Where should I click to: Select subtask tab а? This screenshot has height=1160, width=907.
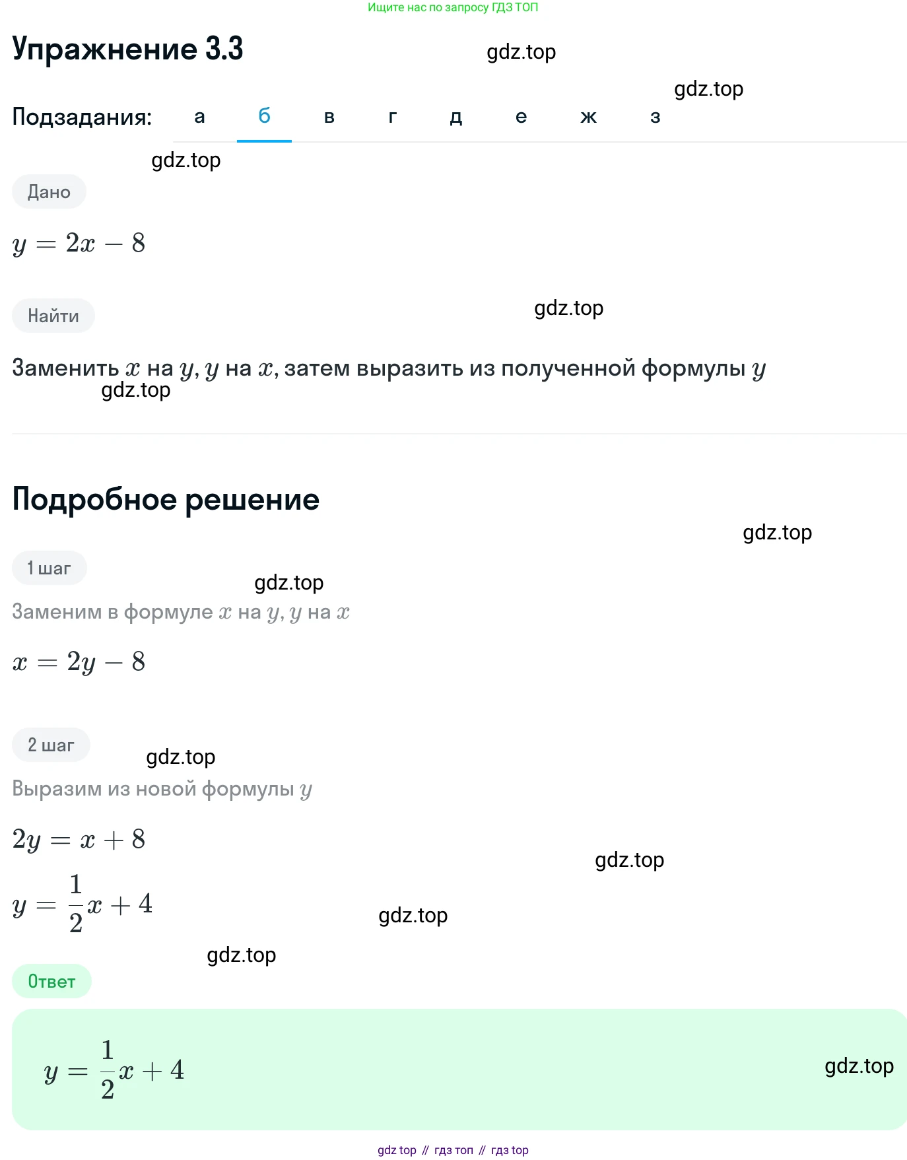coord(199,117)
